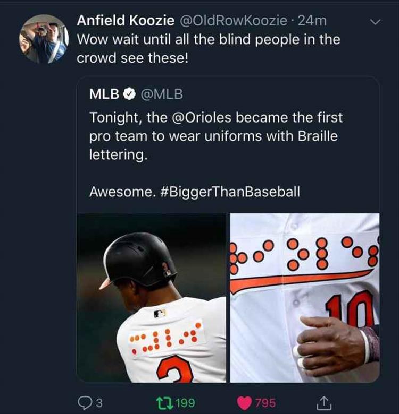Click MLB's verified badge icon

(128, 94)
